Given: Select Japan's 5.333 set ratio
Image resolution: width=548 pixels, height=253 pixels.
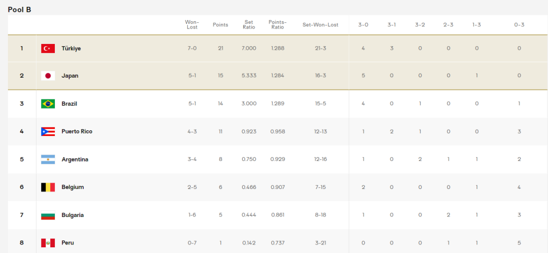Looking at the screenshot, I should tap(249, 76).
